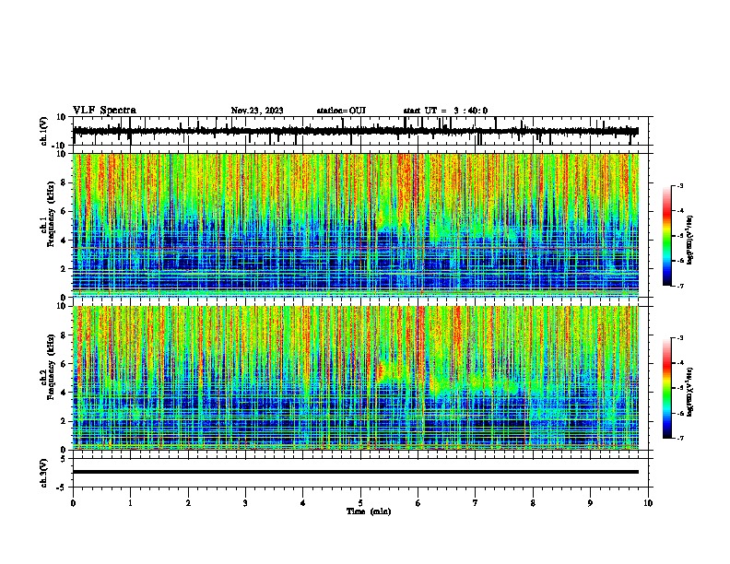Viewport: 730px width, 564px height.
Task: Click the ch.1 voltage waveform trace
Action: click(355, 131)
